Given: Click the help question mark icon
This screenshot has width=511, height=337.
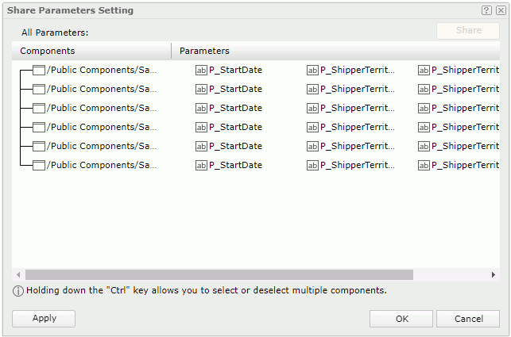Looking at the screenshot, I should [x=486, y=10].
